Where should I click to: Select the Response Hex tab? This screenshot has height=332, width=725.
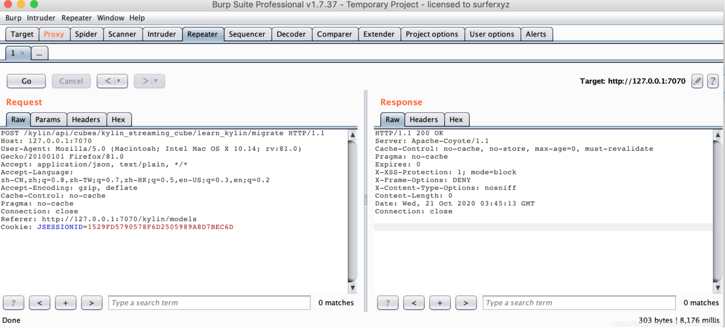pyautogui.click(x=456, y=120)
